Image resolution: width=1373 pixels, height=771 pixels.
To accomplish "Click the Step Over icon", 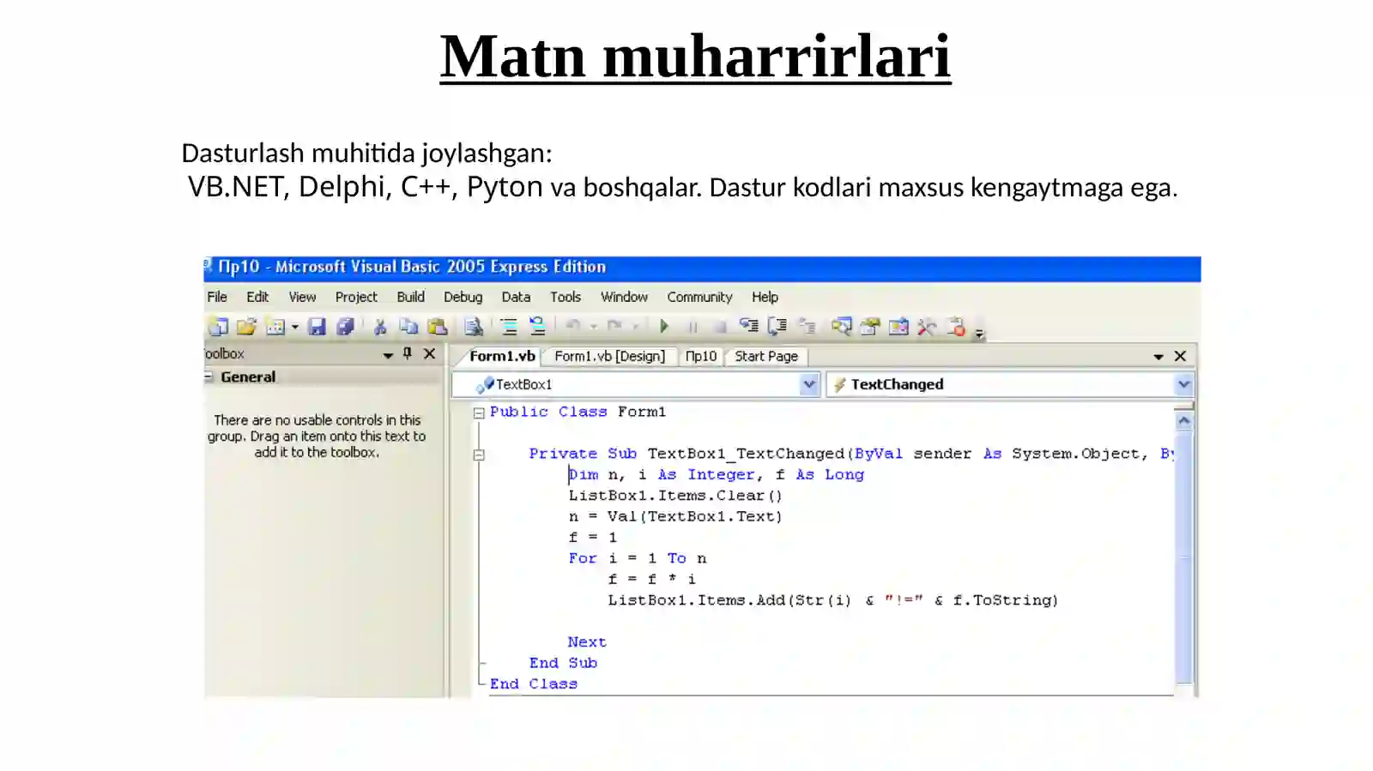I will click(x=777, y=326).
